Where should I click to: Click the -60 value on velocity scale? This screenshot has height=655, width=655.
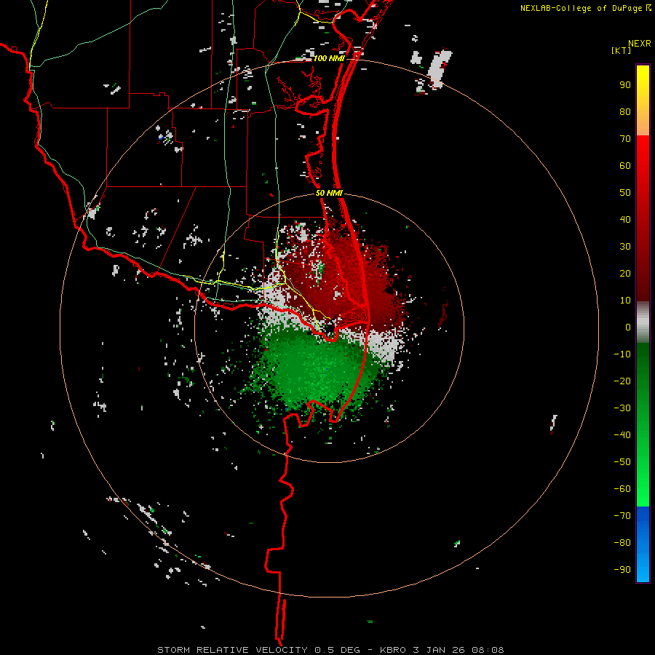pyautogui.click(x=622, y=489)
